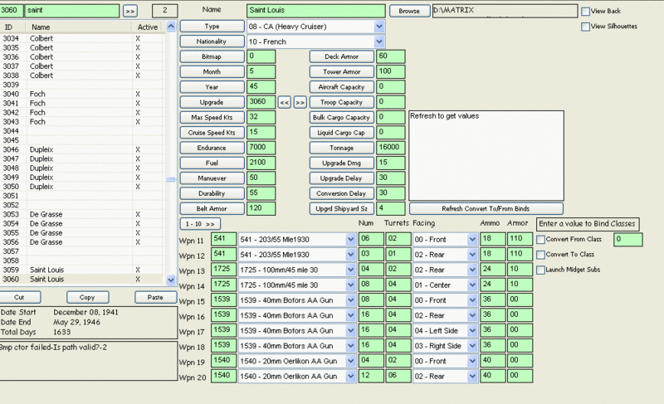Screen dimensions: 664x404
Task: Check the Convert From Class box
Action: point(540,240)
